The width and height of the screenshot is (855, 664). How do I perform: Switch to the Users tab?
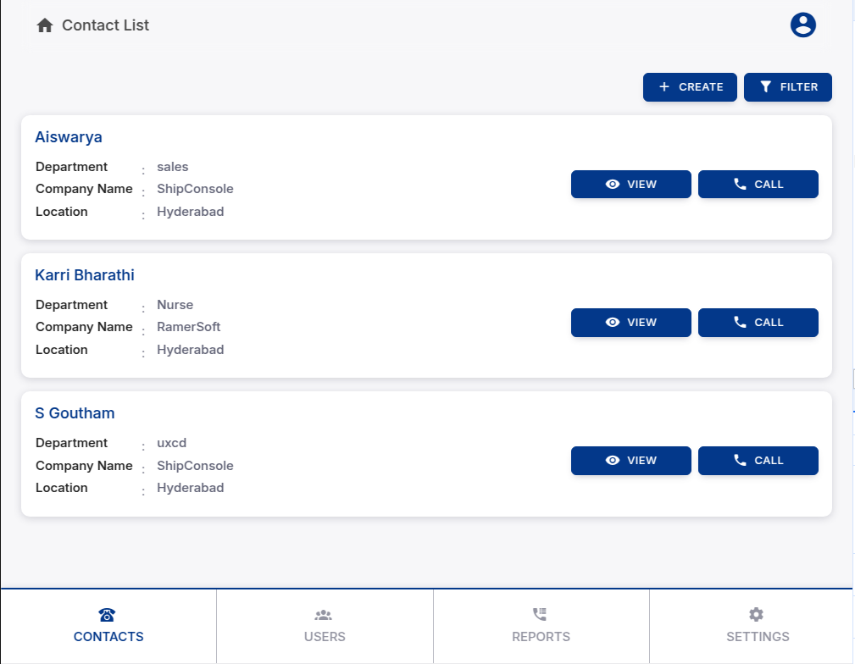point(325,637)
